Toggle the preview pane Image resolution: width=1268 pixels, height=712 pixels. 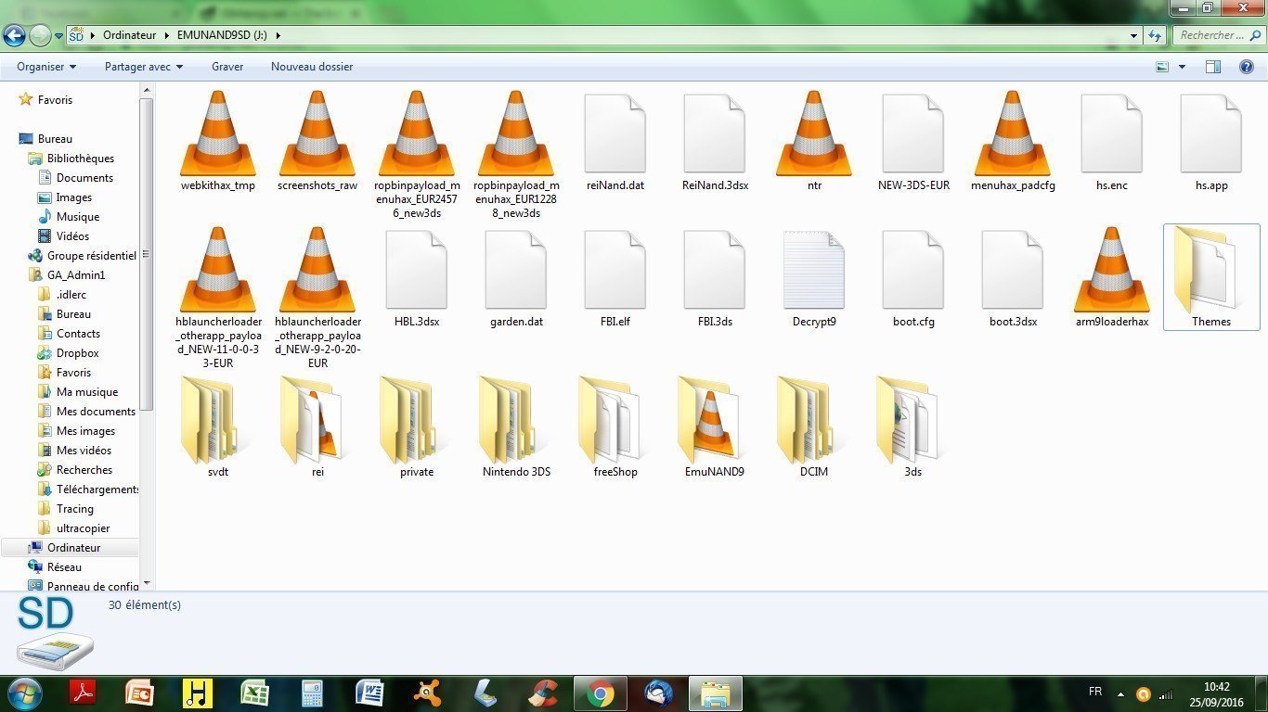[x=1212, y=67]
